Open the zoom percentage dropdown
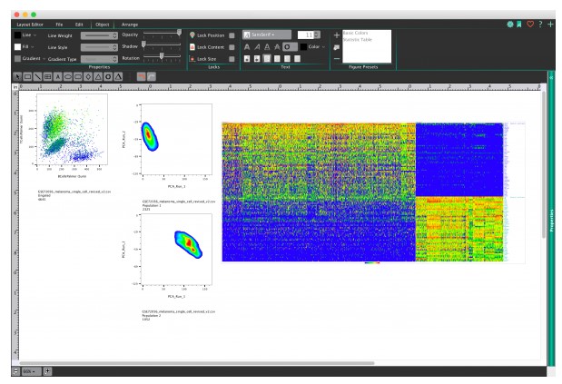This screenshot has width=562, height=384. tap(31, 371)
